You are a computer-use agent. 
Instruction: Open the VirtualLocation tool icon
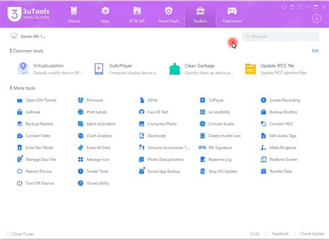pos(23,68)
